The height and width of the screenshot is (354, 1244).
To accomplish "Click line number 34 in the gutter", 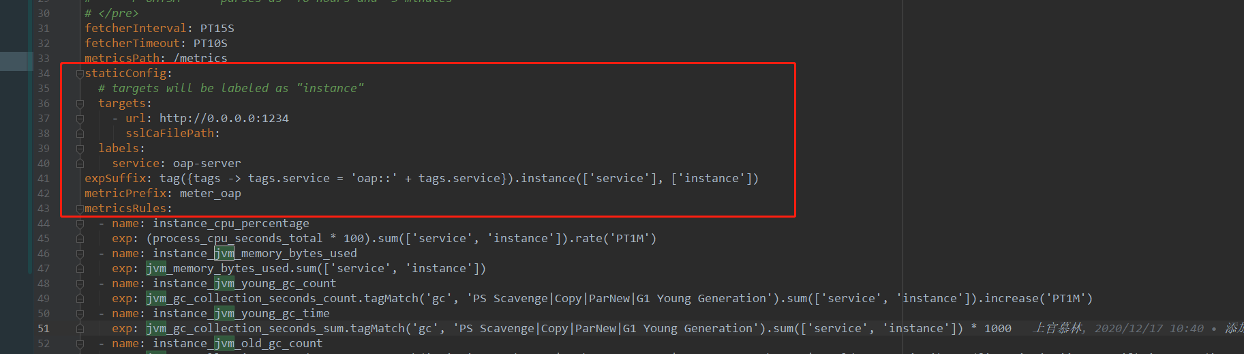I will [x=44, y=74].
